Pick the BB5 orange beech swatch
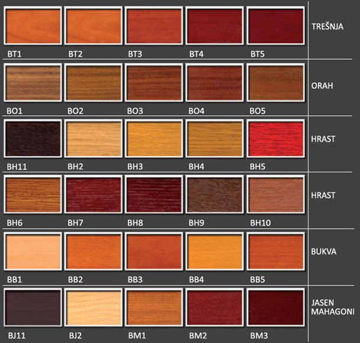This screenshot has width=360, height=343. click(x=275, y=253)
